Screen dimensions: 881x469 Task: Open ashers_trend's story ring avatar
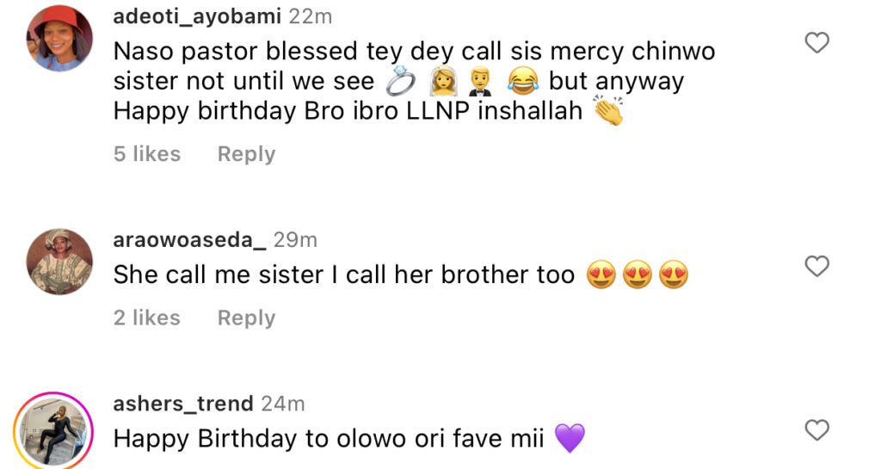53,430
